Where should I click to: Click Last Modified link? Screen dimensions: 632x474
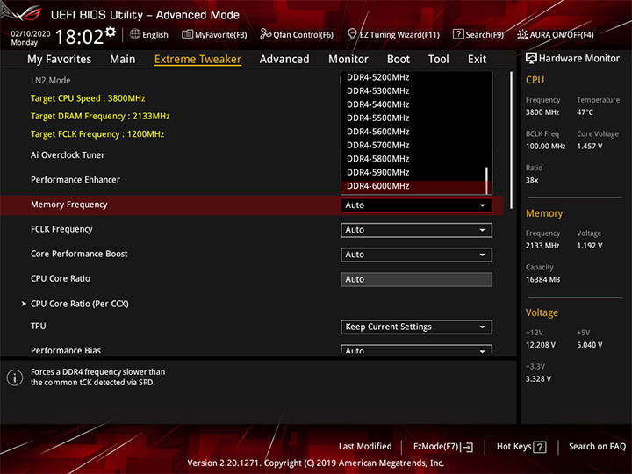pyautogui.click(x=365, y=447)
